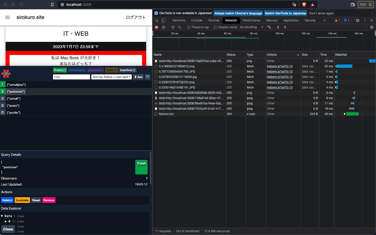Open DevTools three-dot customize menu
Screen dimensions: 376x235
click(365, 20)
